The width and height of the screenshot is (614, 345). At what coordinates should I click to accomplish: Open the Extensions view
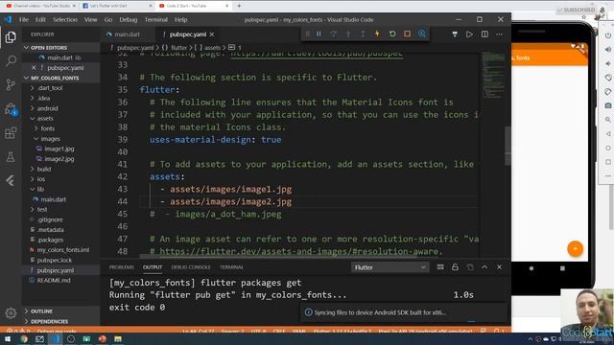(11, 133)
